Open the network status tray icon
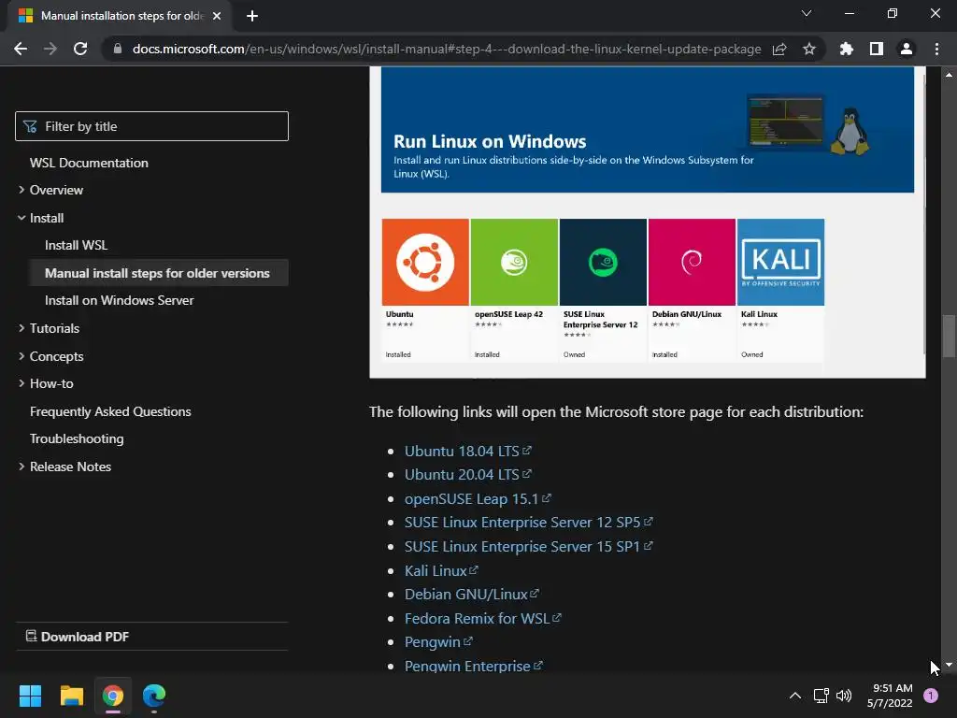Image resolution: width=957 pixels, height=718 pixels. pyautogui.click(x=821, y=696)
